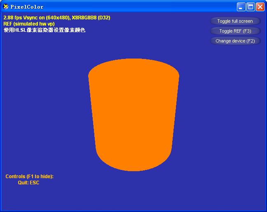The width and height of the screenshot is (267, 212).
Task: Click the orange rendered cylinder object
Action: click(x=133, y=115)
